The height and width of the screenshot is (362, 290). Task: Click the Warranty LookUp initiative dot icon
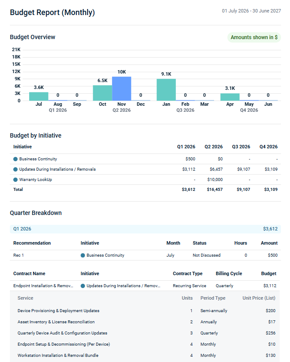15,180
